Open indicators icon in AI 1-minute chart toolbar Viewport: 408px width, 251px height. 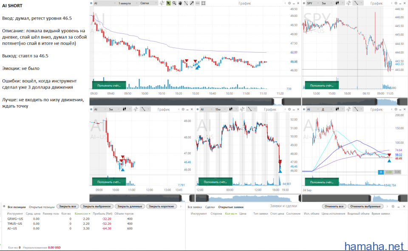pos(162,3)
